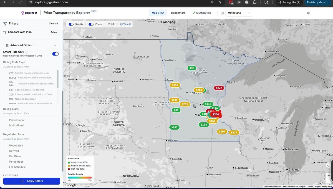Check the Institutional billing class

tap(7, 125)
